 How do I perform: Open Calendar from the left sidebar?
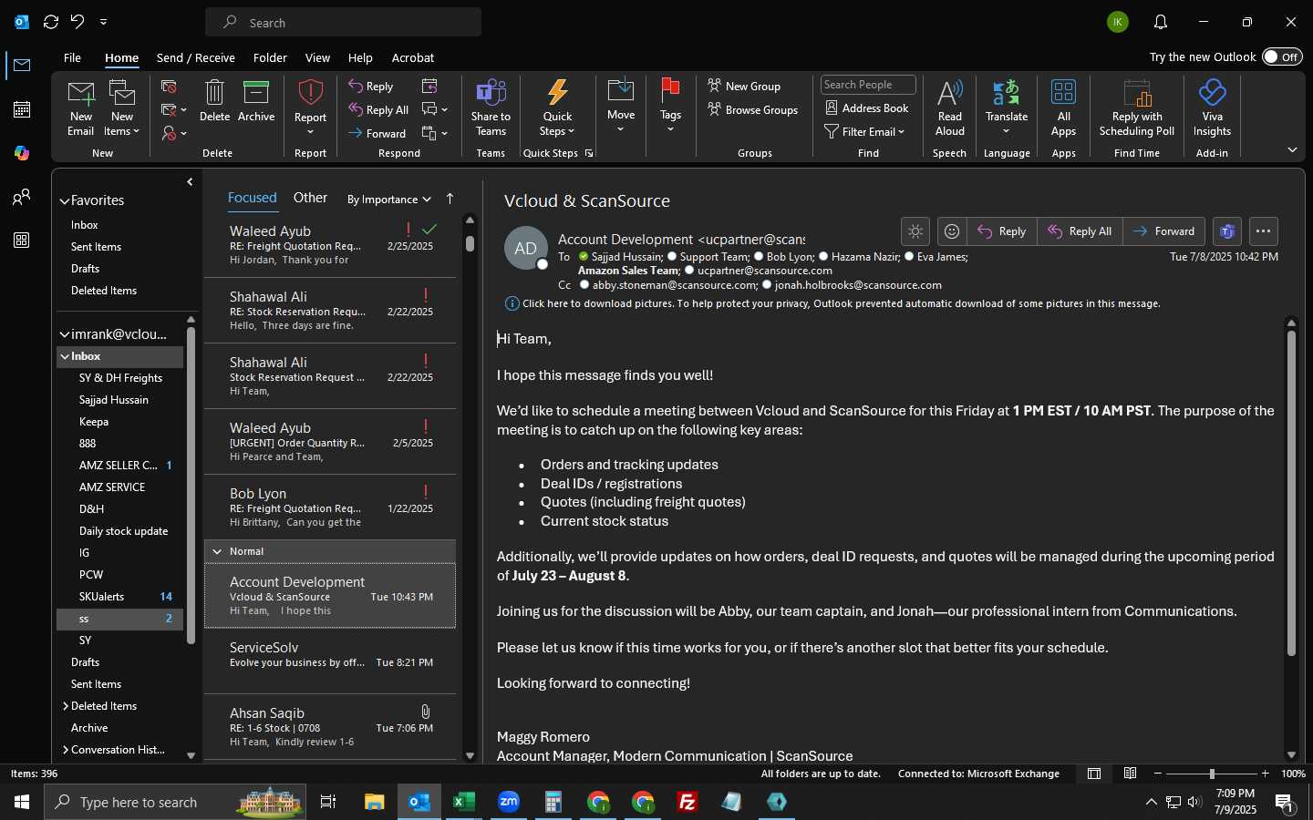22,109
